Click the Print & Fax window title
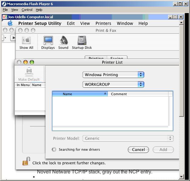This screenshot has width=190, height=181. (x=106, y=31)
